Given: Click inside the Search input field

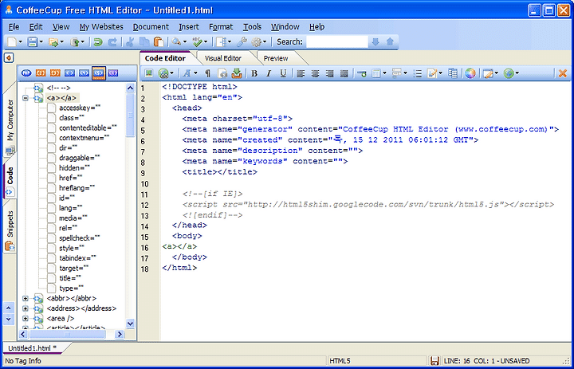Looking at the screenshot, I should [336, 42].
